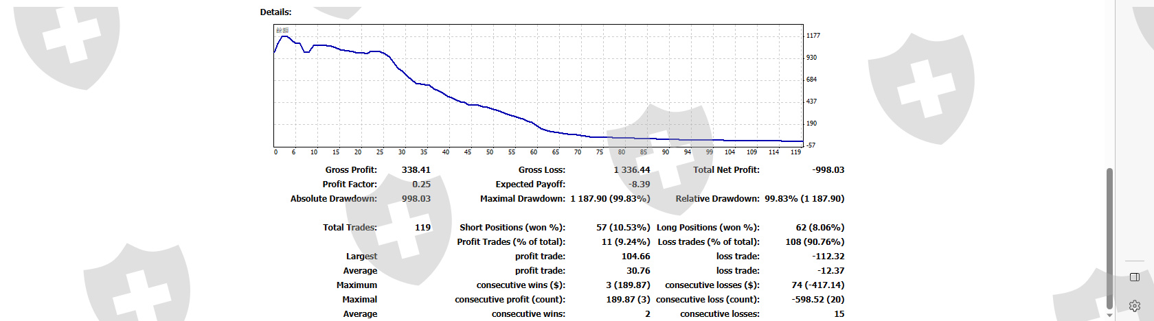Image resolution: width=1154 pixels, height=321 pixels.
Task: Click the "Absolute Drawdown:" label
Action: [x=334, y=199]
